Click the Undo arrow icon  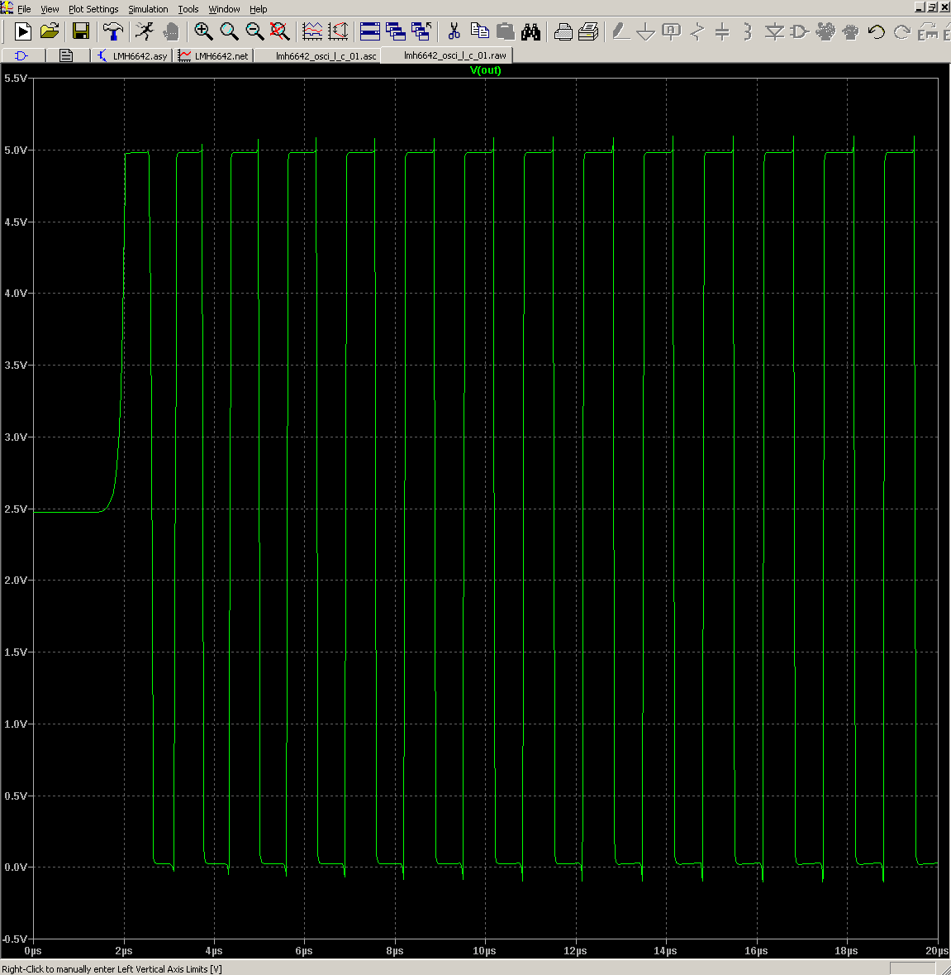pos(877,31)
